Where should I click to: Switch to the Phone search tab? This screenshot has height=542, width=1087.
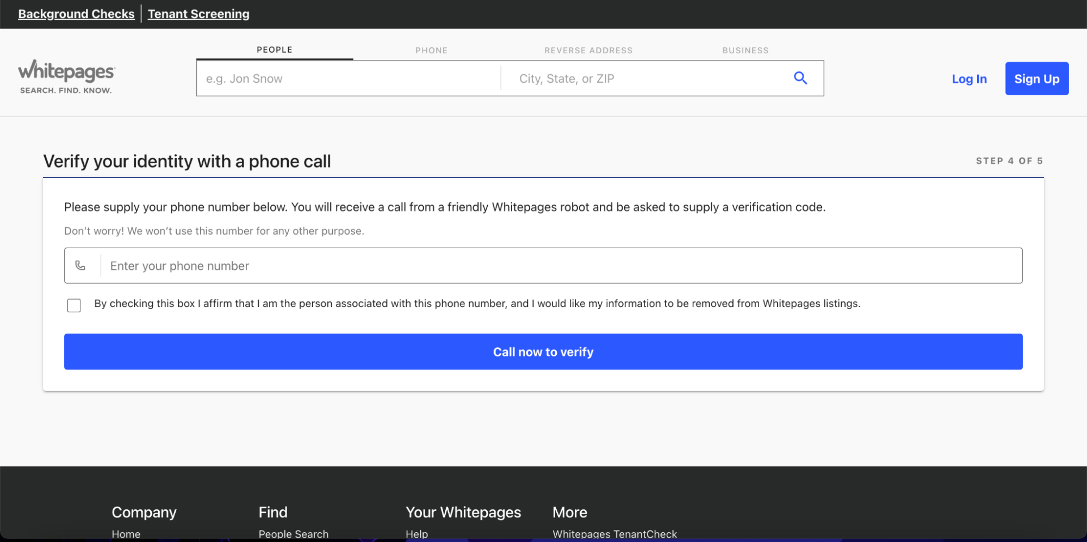point(431,51)
